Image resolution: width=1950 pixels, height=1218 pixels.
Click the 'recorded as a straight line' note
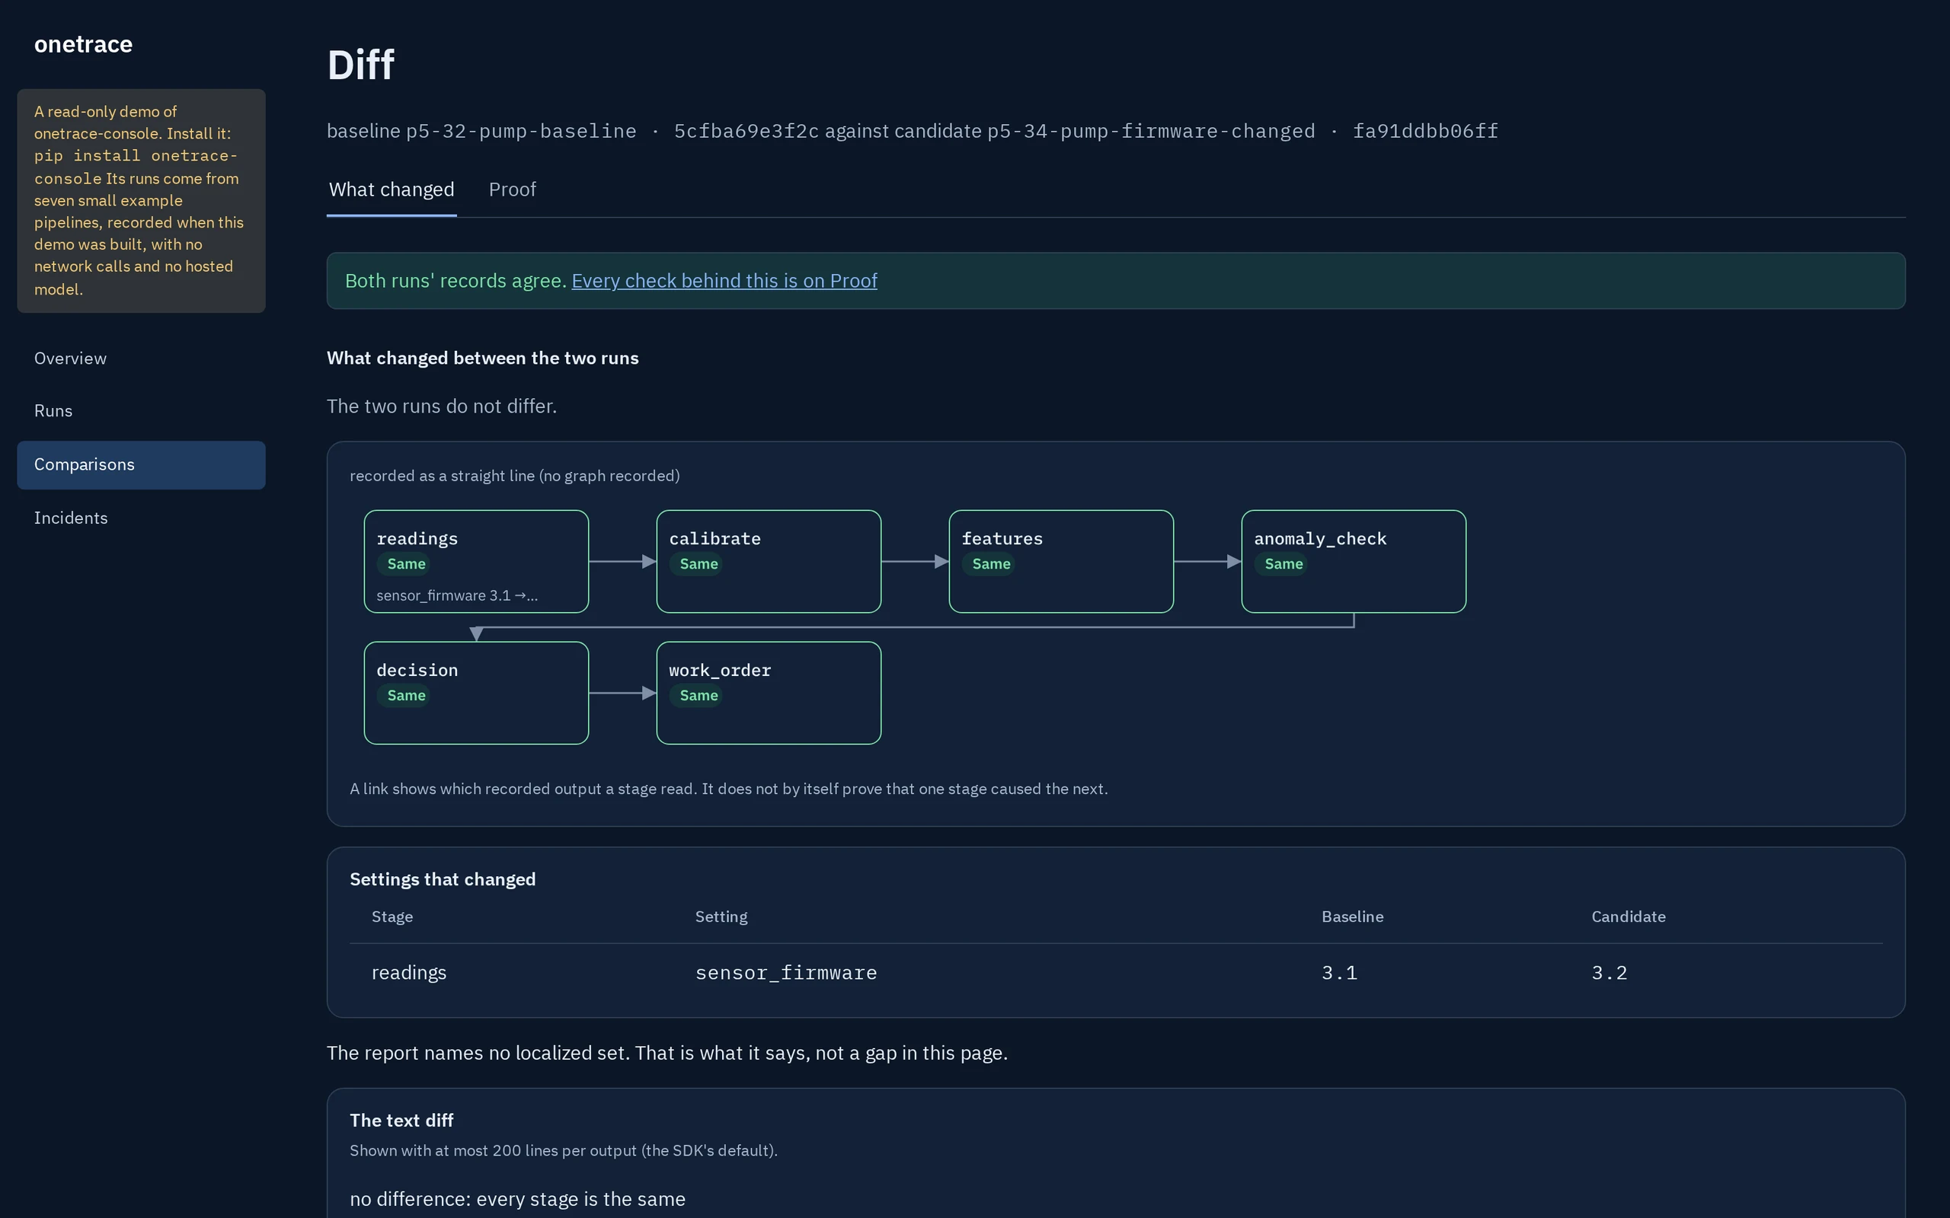(514, 476)
